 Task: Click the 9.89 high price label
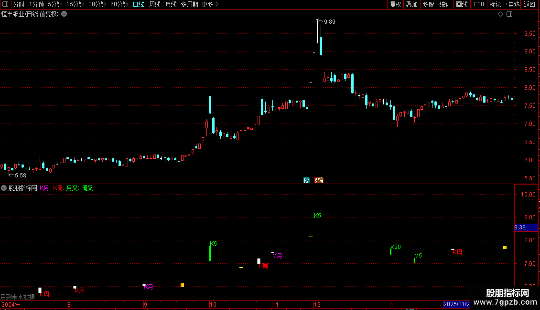tap(330, 22)
